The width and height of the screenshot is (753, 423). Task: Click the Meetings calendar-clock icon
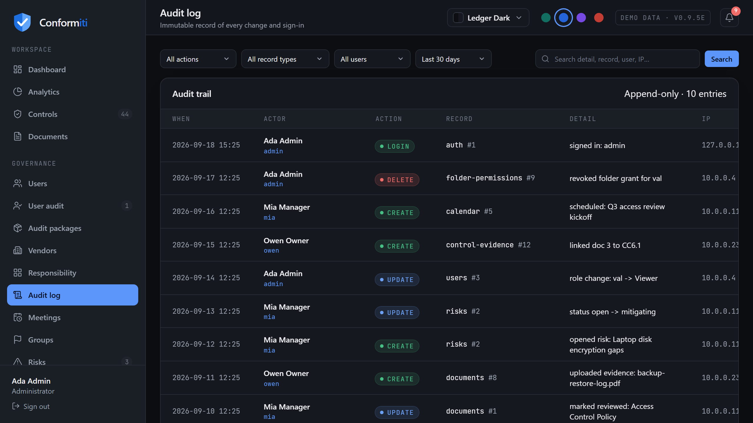click(x=18, y=317)
